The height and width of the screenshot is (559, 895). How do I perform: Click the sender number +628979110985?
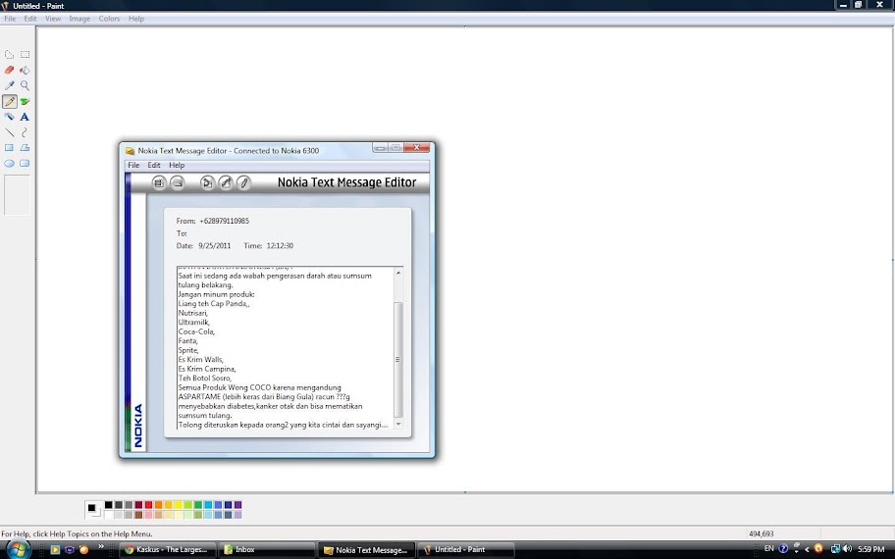click(225, 221)
